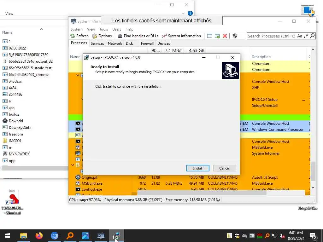This screenshot has height=242, width=323.
Task: Click the 'IPCOCX4 Setup' description cell
Action: 265,99
